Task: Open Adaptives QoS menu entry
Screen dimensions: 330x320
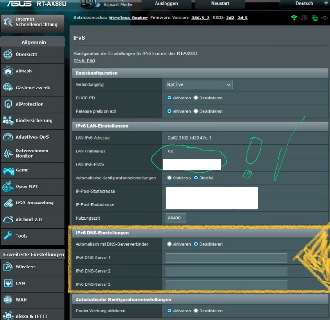Action: click(x=33, y=138)
